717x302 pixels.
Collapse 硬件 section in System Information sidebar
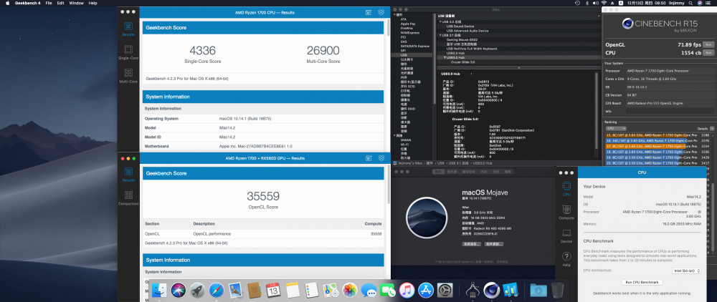pos(394,15)
